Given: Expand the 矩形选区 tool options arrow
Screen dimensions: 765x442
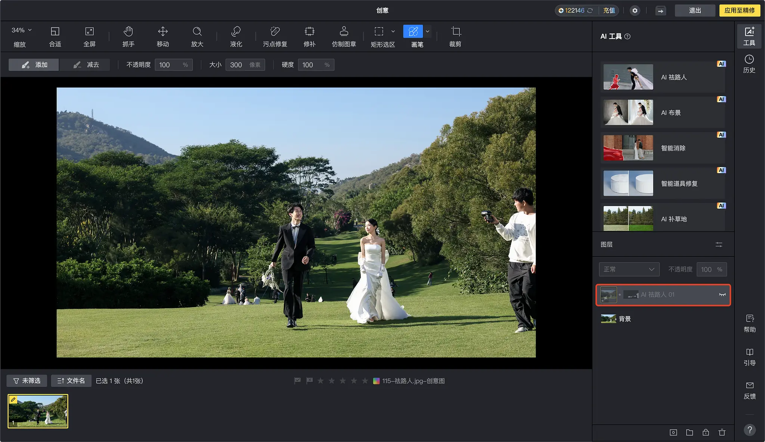Looking at the screenshot, I should tap(393, 31).
